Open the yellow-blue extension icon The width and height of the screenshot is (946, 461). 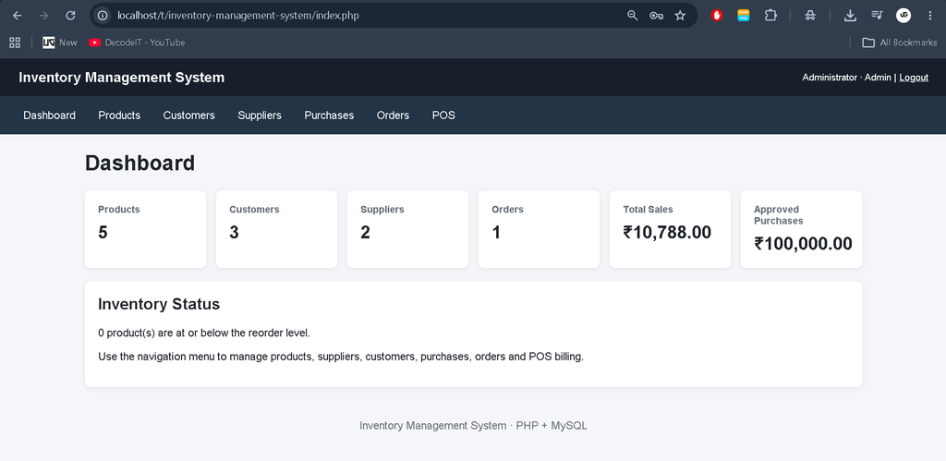(x=744, y=16)
